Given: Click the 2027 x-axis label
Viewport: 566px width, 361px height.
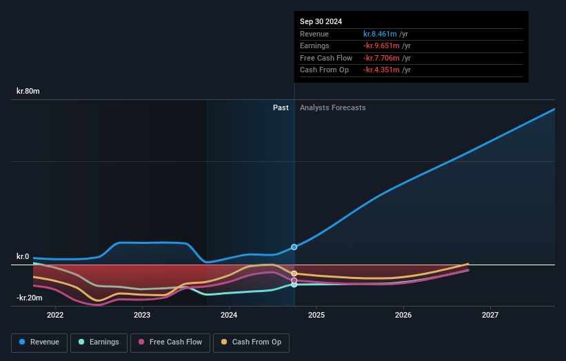Looking at the screenshot, I should (x=490, y=316).
